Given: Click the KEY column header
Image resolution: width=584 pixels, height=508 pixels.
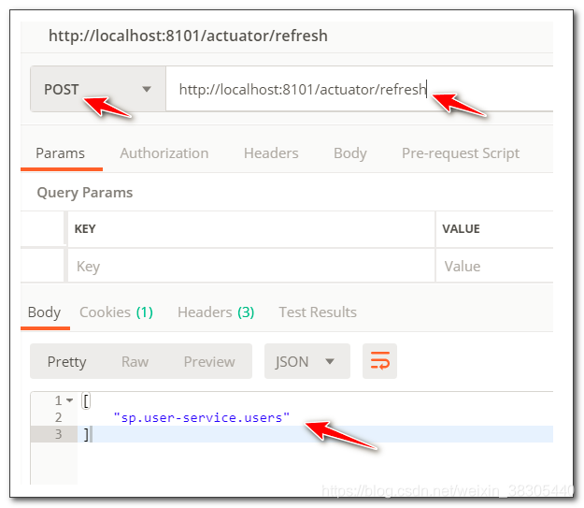Looking at the screenshot, I should coord(85,228).
